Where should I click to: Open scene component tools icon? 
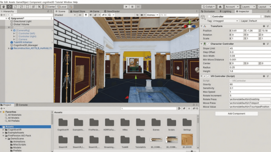(x=137, y=15)
